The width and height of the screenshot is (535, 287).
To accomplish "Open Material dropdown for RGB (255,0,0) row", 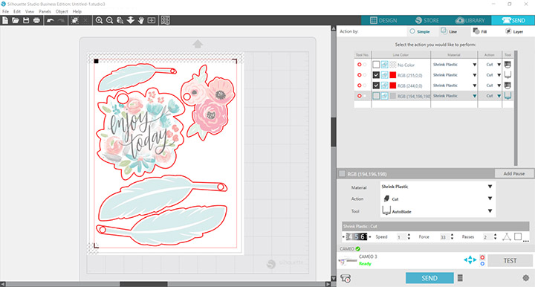I will [475, 75].
